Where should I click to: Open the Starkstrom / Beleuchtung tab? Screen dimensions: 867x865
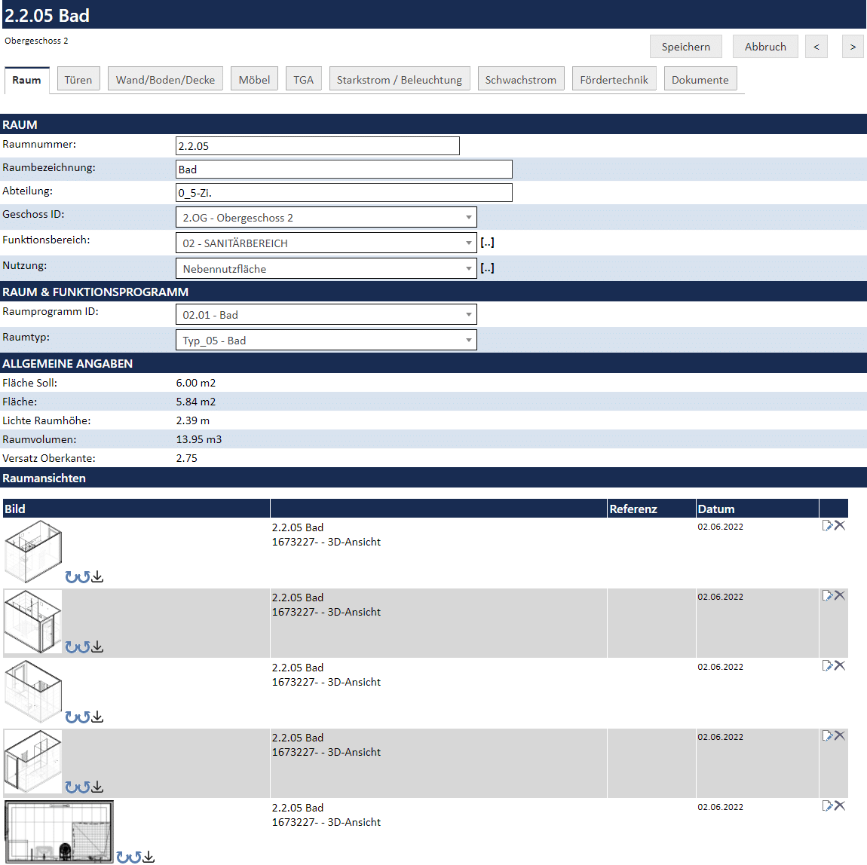pos(399,80)
